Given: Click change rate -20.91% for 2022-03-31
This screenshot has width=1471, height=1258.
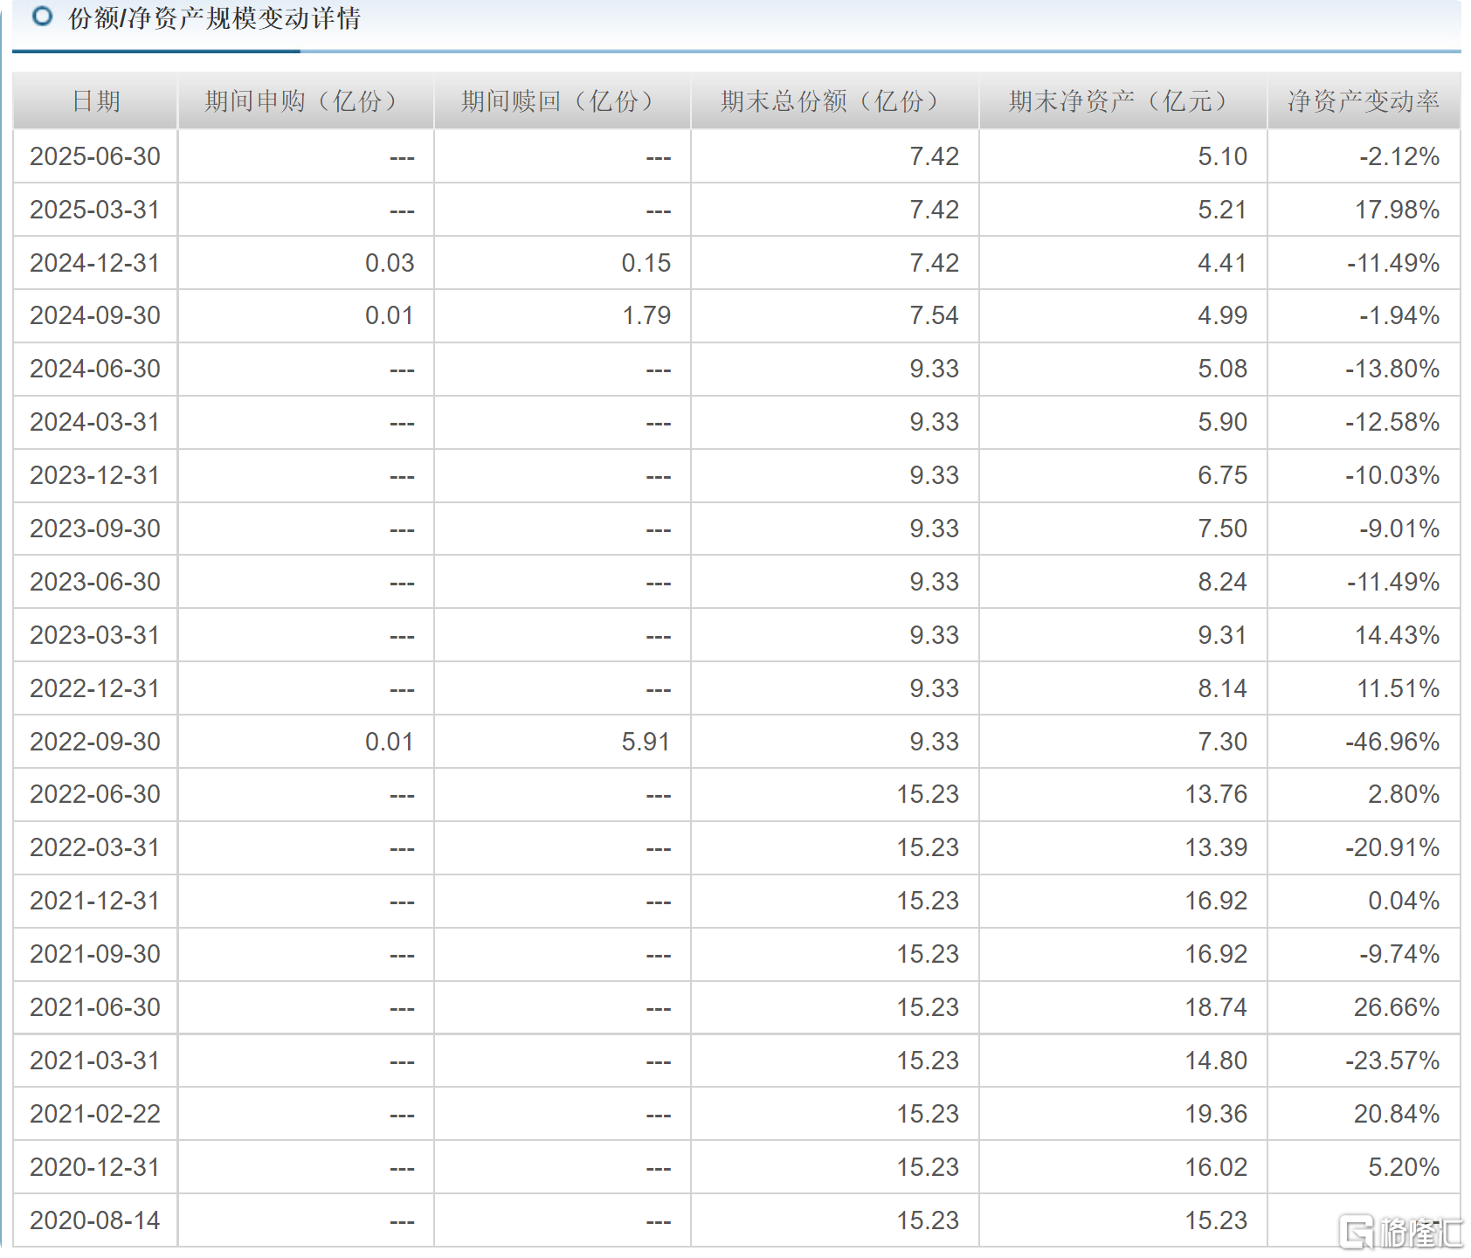Looking at the screenshot, I should click(x=1392, y=847).
